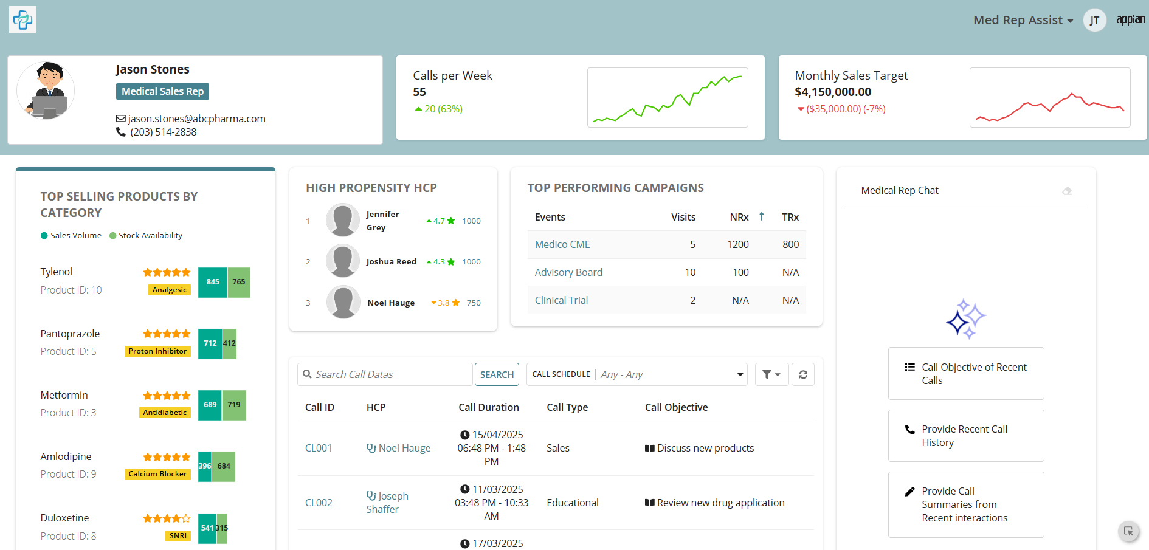Open the JT user profile avatar
Image resolution: width=1149 pixels, height=550 pixels.
coord(1094,20)
